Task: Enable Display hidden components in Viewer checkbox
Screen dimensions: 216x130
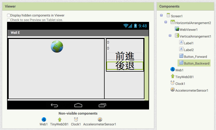Action: click(x=9, y=15)
